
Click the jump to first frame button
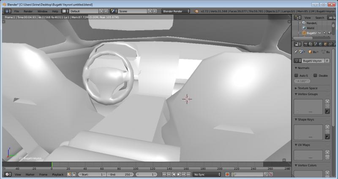[163, 174]
